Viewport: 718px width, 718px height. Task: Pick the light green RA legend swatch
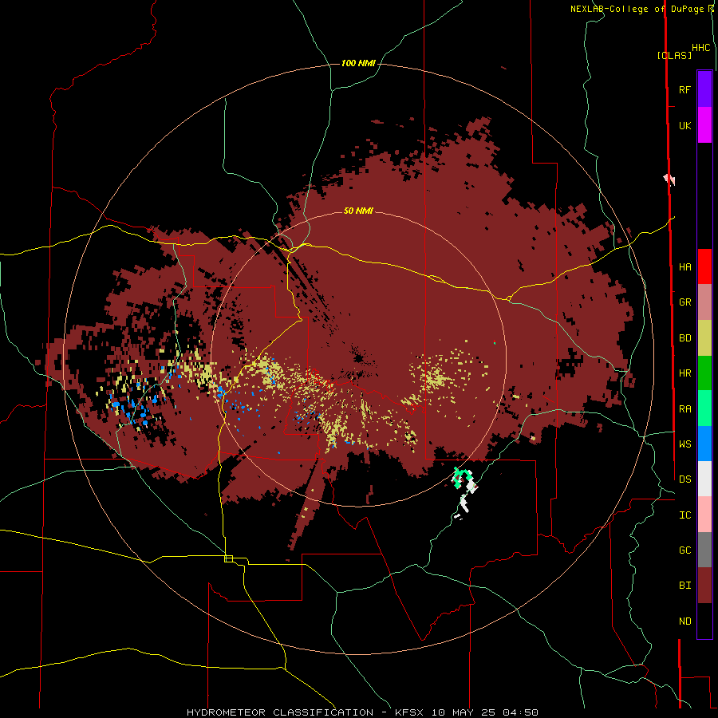click(x=704, y=408)
